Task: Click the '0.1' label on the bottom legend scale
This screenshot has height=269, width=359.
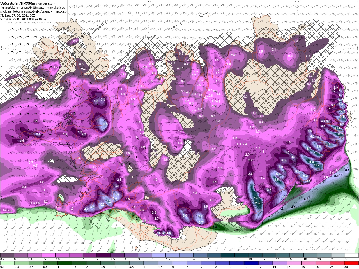Action: [2, 267]
